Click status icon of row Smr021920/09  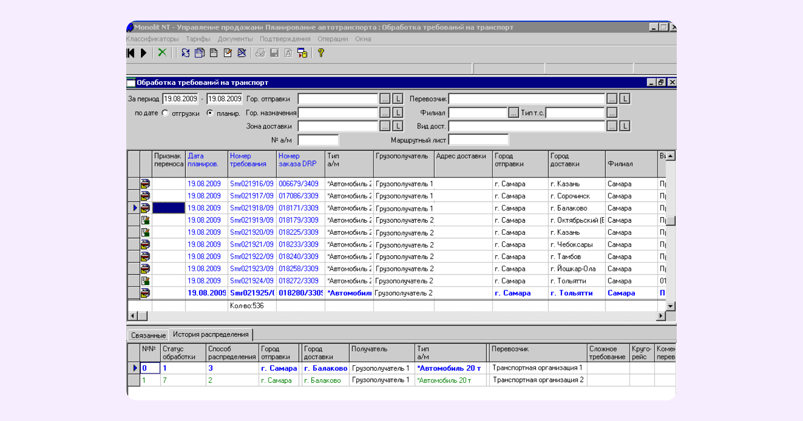tap(145, 232)
